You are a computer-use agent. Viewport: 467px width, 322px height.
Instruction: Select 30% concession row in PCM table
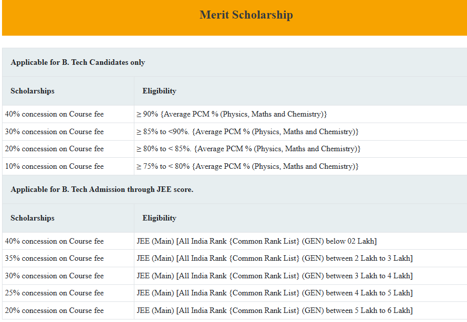click(54, 132)
